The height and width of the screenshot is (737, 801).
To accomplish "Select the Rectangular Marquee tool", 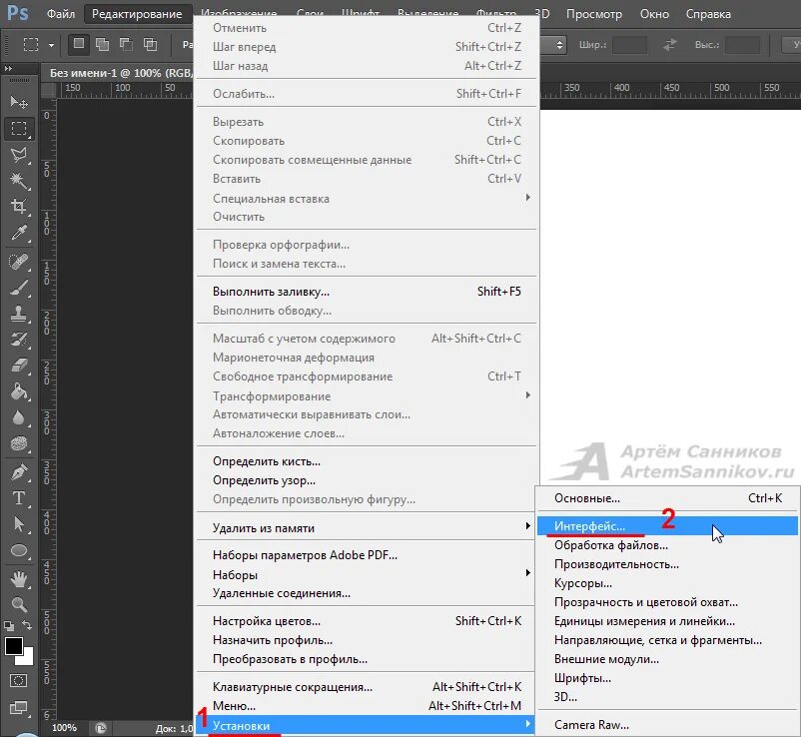I will tap(19, 128).
